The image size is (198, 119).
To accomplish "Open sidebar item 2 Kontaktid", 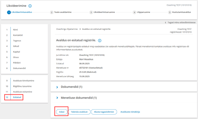I will (x=18, y=35).
